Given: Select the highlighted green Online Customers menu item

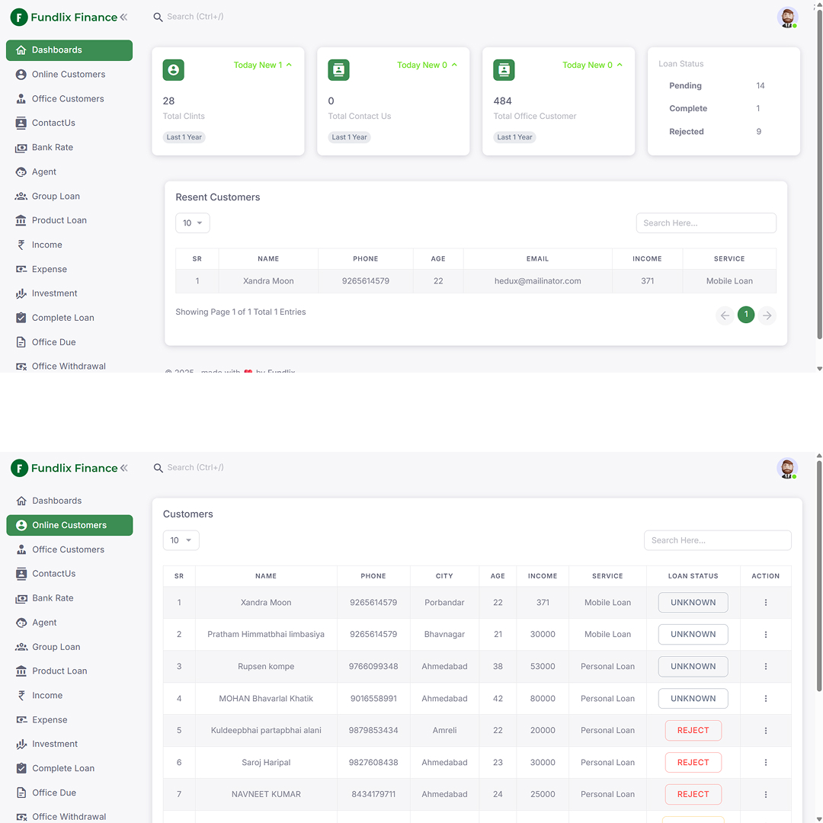Looking at the screenshot, I should coord(69,525).
